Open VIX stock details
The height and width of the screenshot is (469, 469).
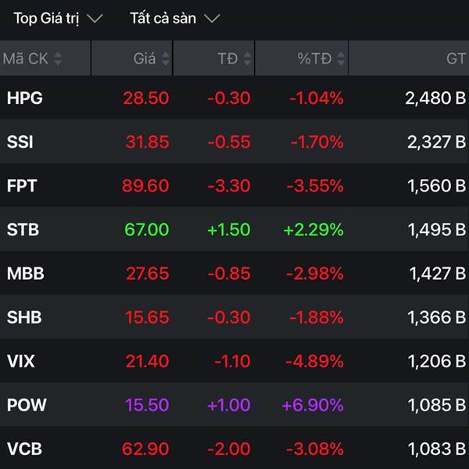pos(234,360)
